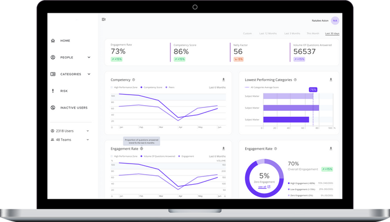Screen dimensions: 390x222
Task: Click the Home sidebar icon
Action: (53, 41)
